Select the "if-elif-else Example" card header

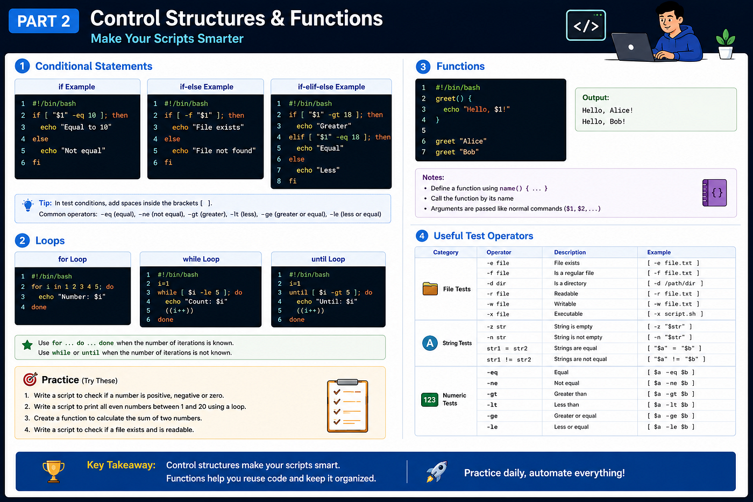tap(331, 87)
